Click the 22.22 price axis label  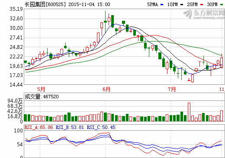tap(16, 57)
